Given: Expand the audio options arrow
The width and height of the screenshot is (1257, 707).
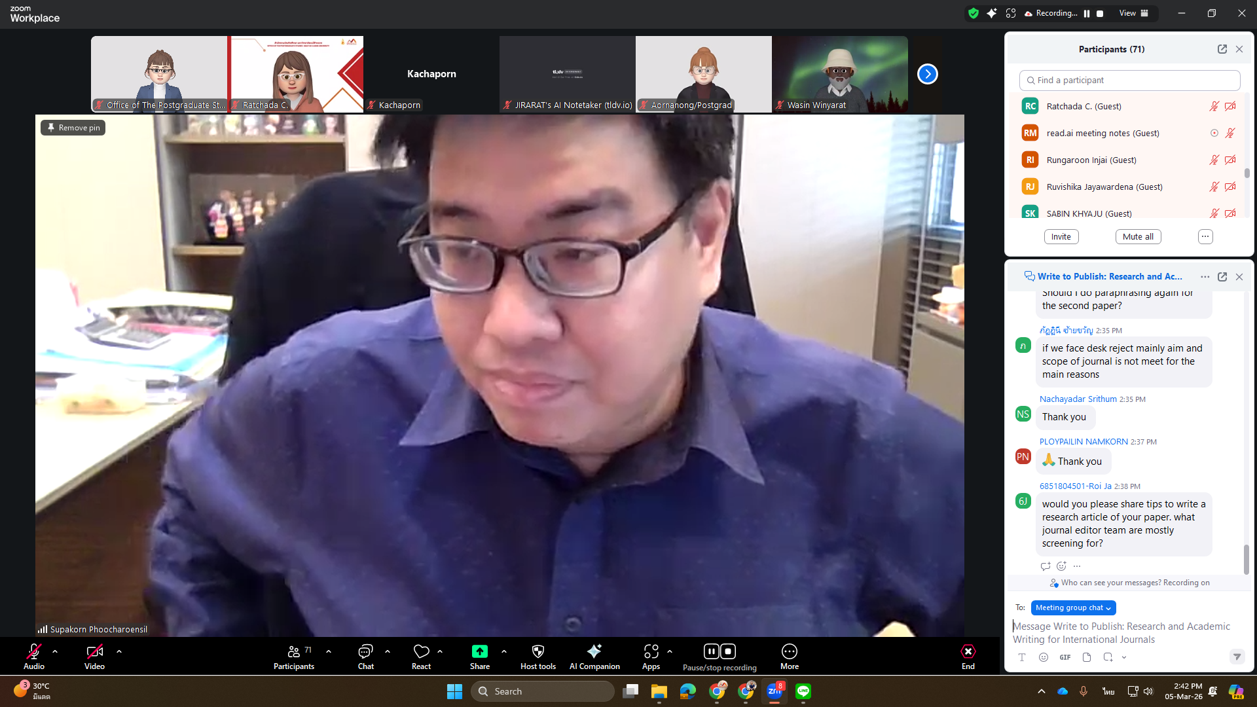Looking at the screenshot, I should tap(55, 651).
